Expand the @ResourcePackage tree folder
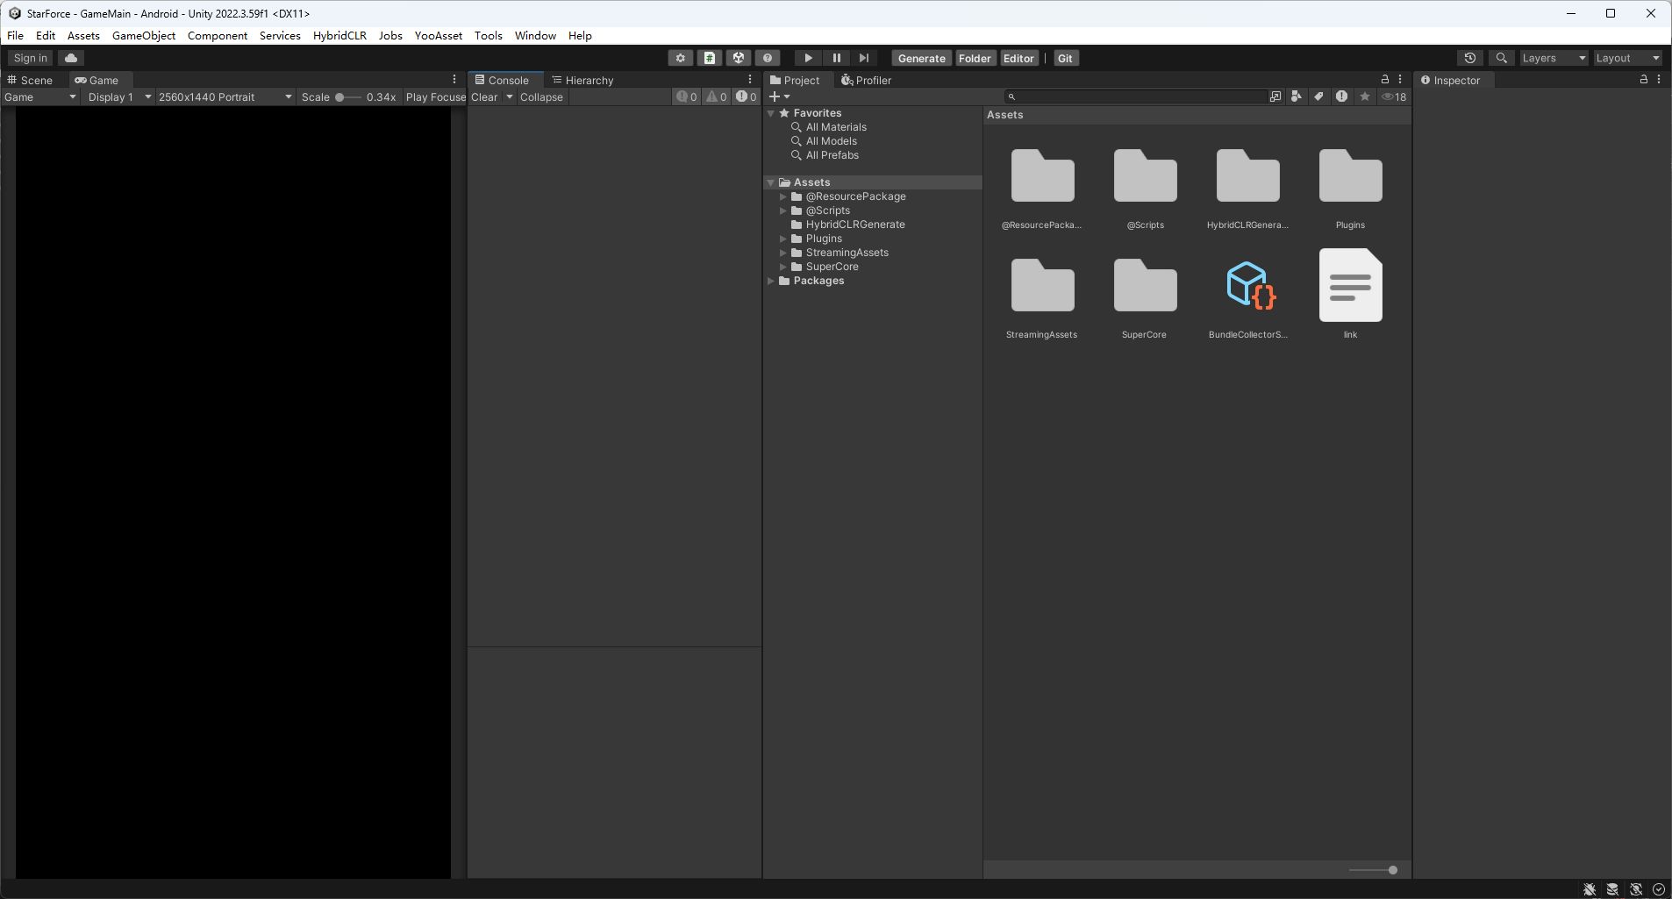Image resolution: width=1672 pixels, height=899 pixels. tap(783, 196)
